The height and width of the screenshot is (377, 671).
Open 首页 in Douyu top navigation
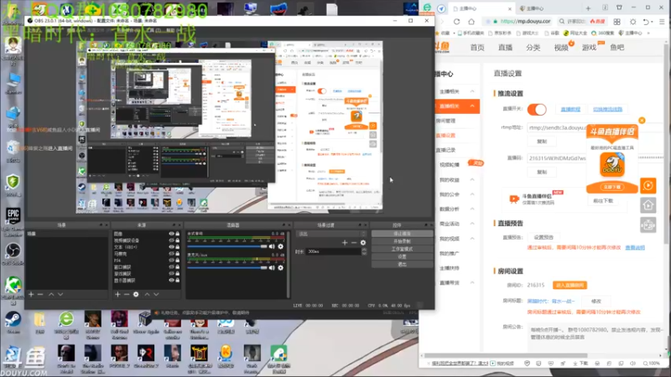pyautogui.click(x=477, y=48)
